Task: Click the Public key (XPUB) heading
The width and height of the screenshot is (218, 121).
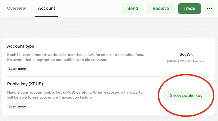Action: click(25, 84)
